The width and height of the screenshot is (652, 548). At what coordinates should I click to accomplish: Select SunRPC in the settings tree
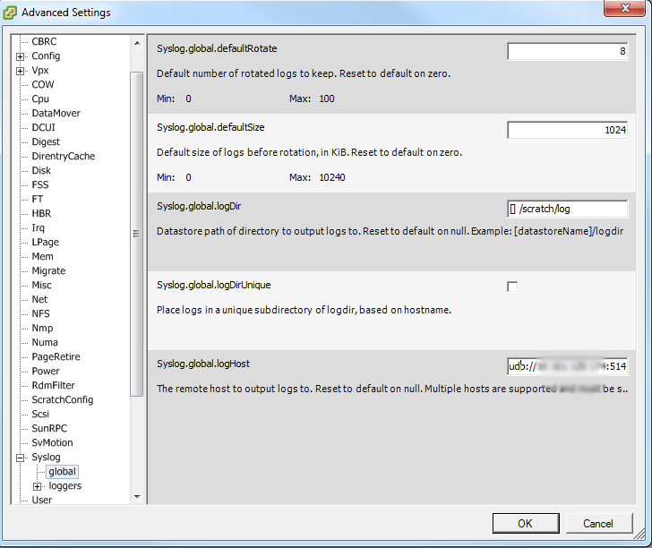point(49,428)
